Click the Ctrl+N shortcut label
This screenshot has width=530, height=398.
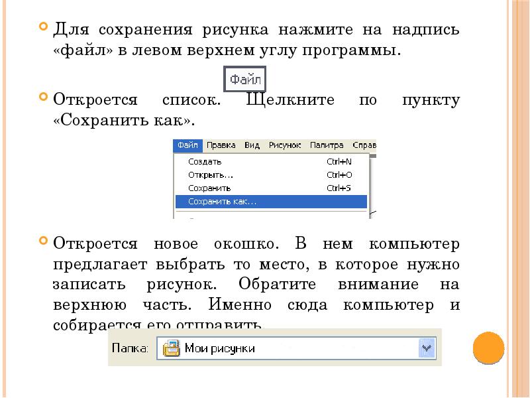tap(339, 162)
